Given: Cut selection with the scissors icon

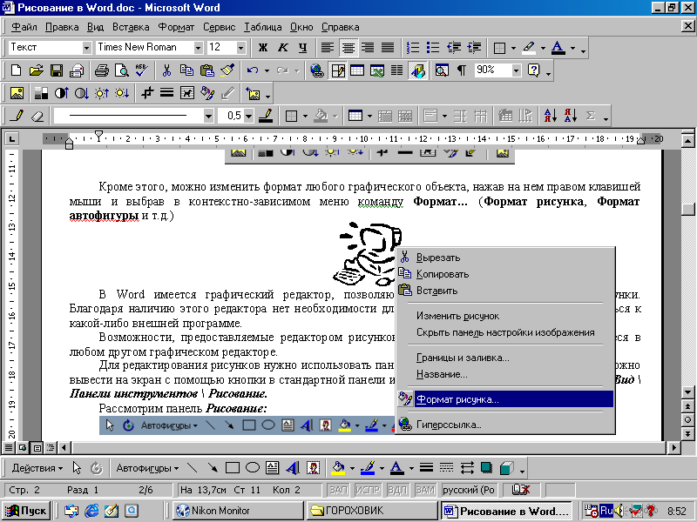Looking at the screenshot, I should [x=166, y=70].
